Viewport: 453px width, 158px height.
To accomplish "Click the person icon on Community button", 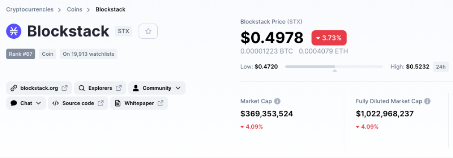I will (x=136, y=88).
